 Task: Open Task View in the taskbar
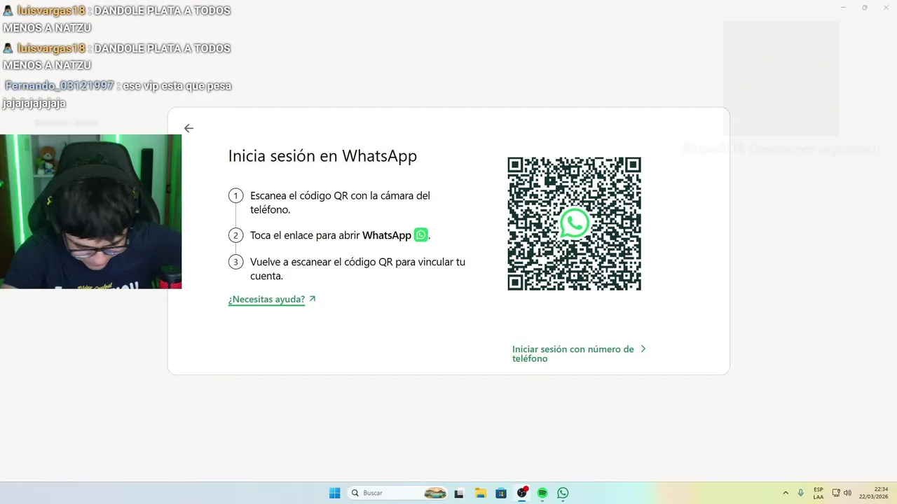pos(459,493)
